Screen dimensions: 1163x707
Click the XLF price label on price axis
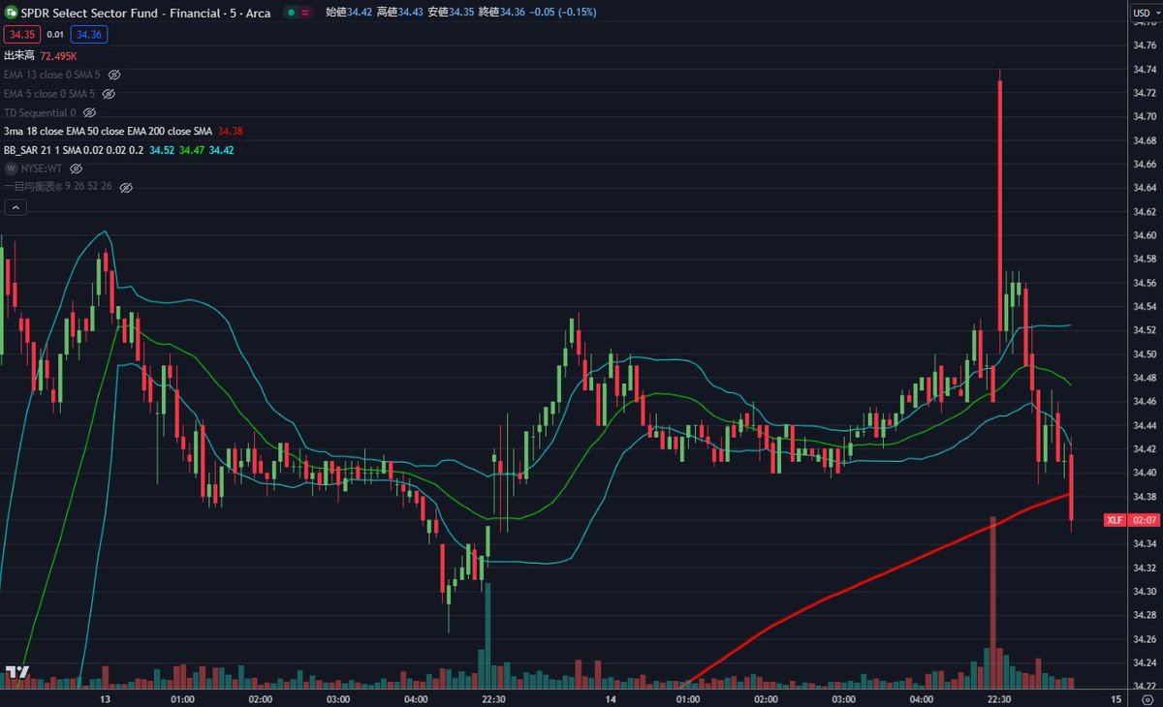coord(1115,520)
